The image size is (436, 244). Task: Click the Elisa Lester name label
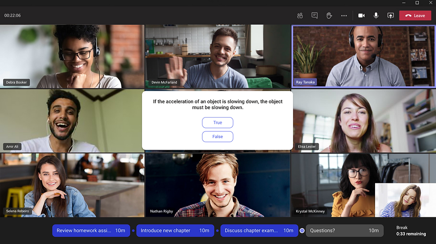[x=307, y=146]
